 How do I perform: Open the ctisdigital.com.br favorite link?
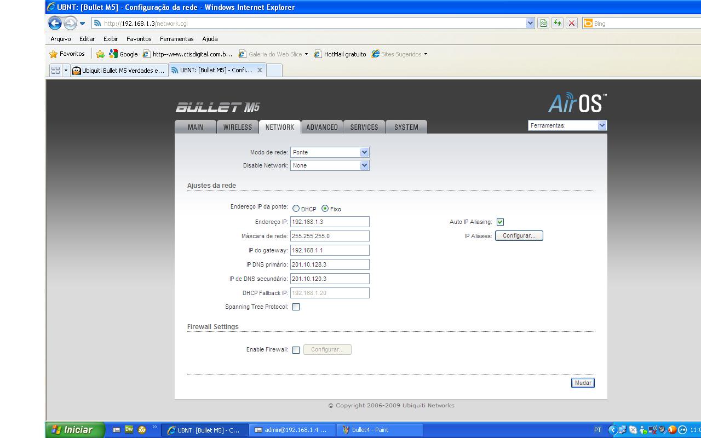click(187, 54)
